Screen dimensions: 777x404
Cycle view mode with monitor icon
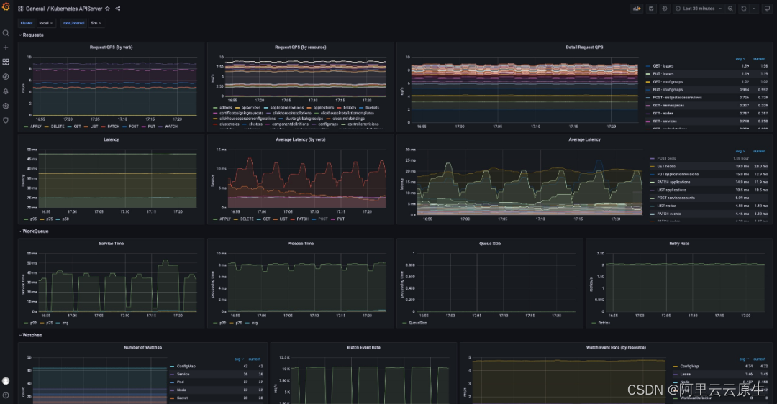[767, 9]
